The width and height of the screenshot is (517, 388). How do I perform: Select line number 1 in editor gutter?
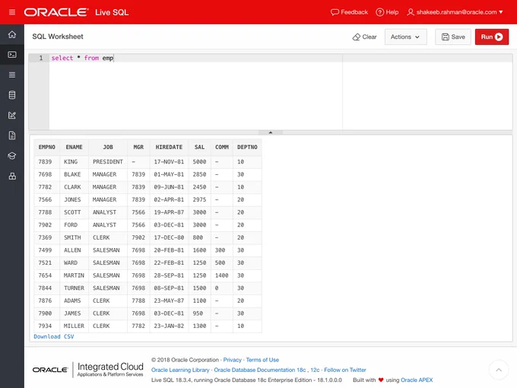point(41,58)
